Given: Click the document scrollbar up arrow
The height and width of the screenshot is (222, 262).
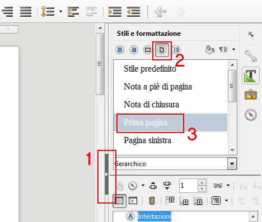Looking at the screenshot, I should (x=100, y=28).
